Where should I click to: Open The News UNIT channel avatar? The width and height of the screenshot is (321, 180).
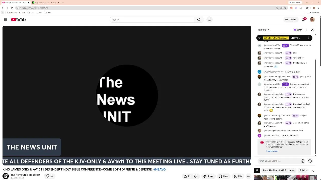point(6,176)
